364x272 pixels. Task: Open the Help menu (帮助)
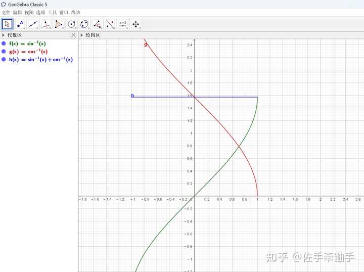pyautogui.click(x=75, y=13)
